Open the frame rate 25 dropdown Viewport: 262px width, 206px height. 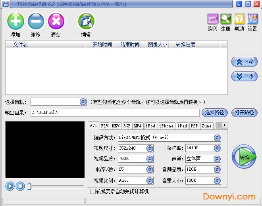click(x=150, y=169)
